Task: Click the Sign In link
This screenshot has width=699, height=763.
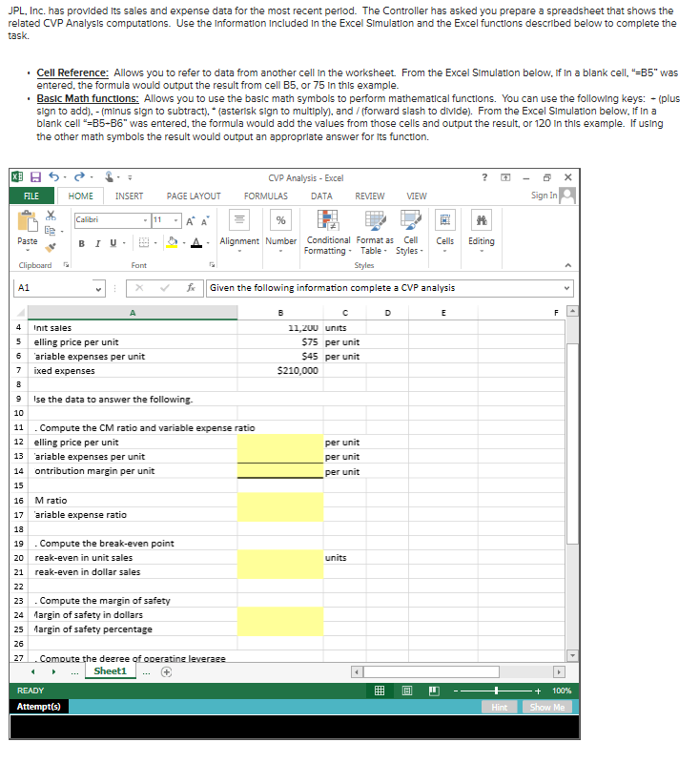Action: pos(544,196)
